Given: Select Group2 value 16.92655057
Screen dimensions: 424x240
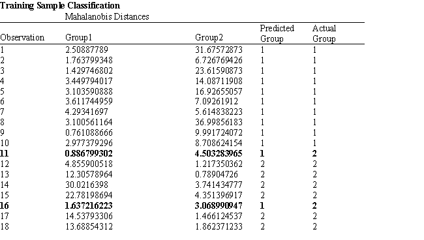Looking at the screenshot, I should [219, 91].
